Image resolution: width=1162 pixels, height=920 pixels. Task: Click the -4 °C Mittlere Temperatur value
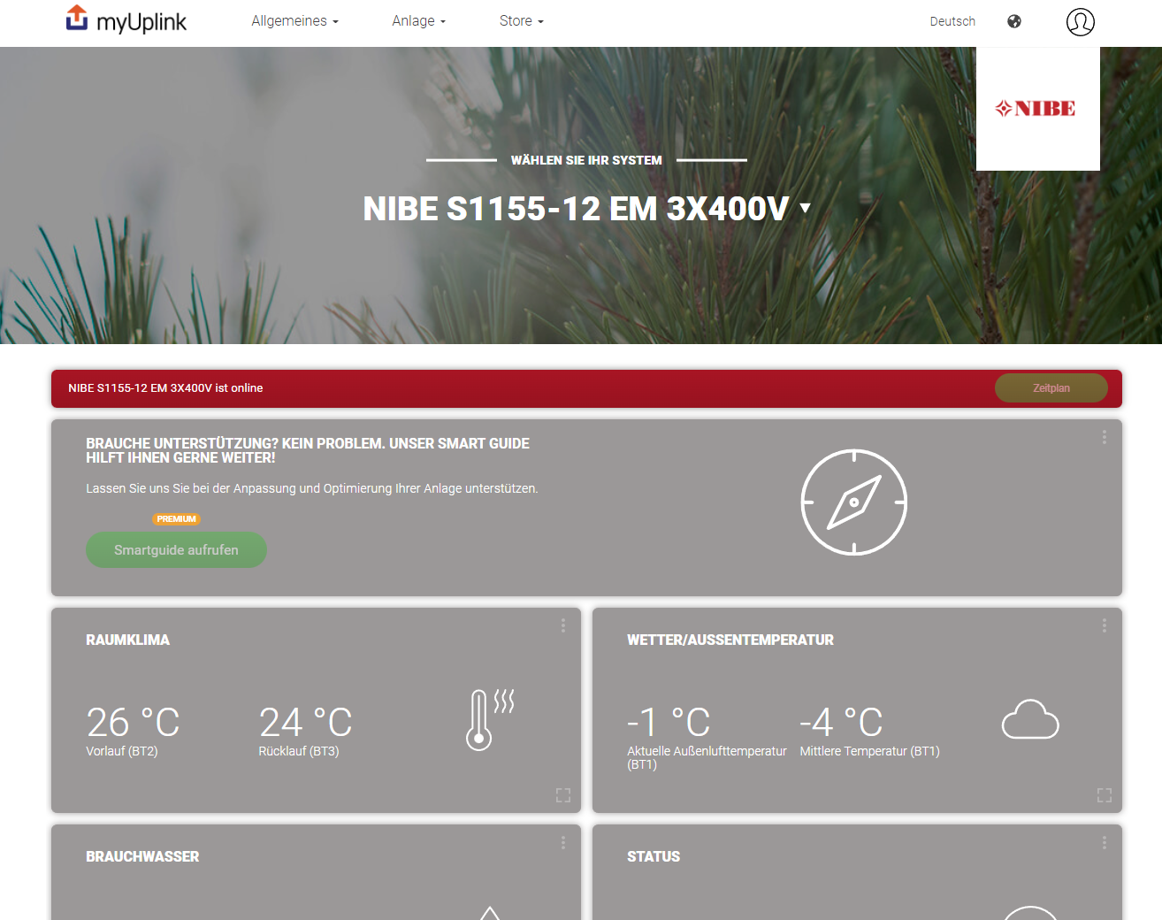(x=841, y=723)
